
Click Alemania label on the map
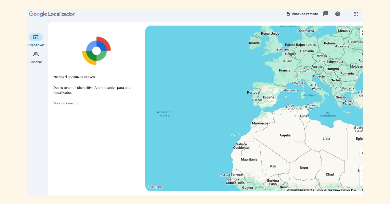pyautogui.click(x=306, y=51)
